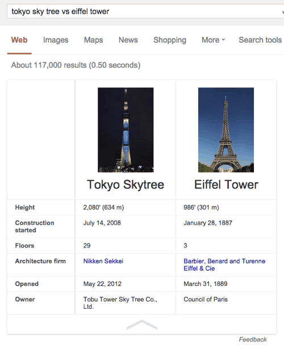This screenshot has width=284, height=348.
Task: Click the March 31, 1889 opening date
Action: 206,284
